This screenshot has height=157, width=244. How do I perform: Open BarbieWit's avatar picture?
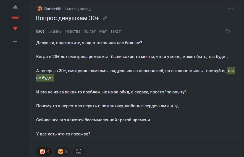pos(39,9)
